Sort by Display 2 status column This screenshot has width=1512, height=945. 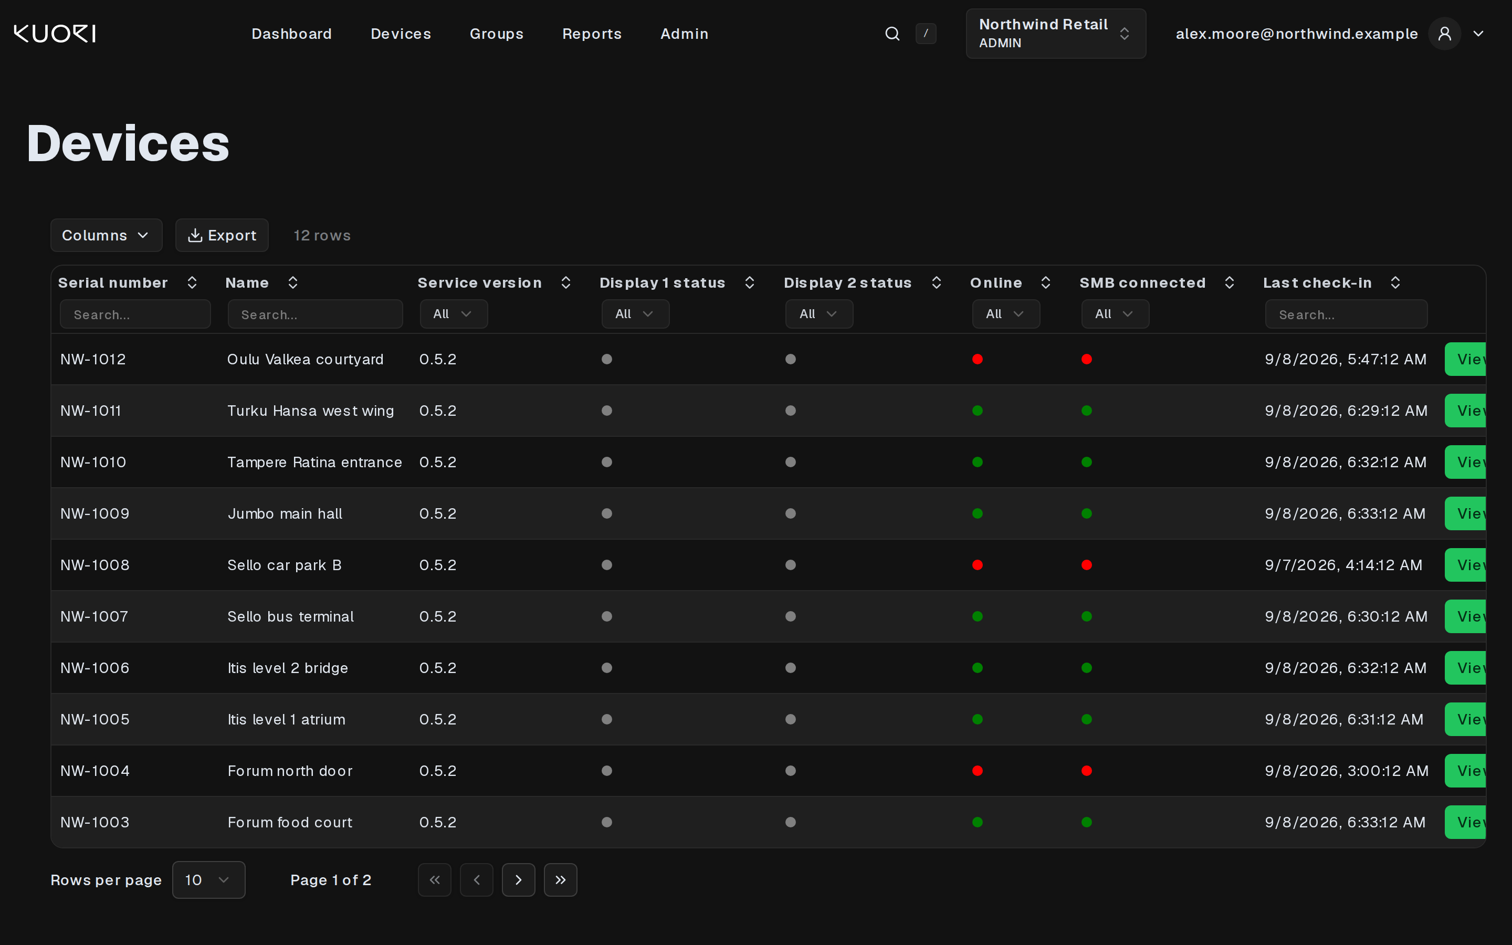click(x=936, y=282)
